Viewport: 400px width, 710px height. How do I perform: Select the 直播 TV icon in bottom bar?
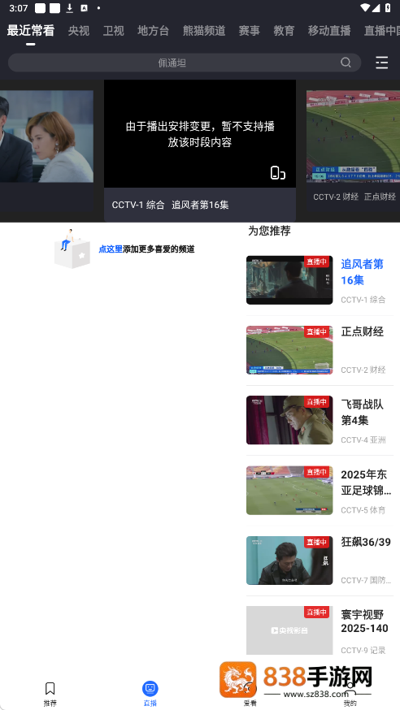(150, 689)
